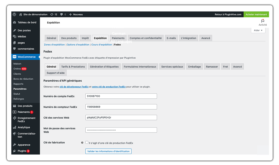Click the Ordres 420 count badge
The height and width of the screenshot is (165, 279).
click(x=24, y=69)
